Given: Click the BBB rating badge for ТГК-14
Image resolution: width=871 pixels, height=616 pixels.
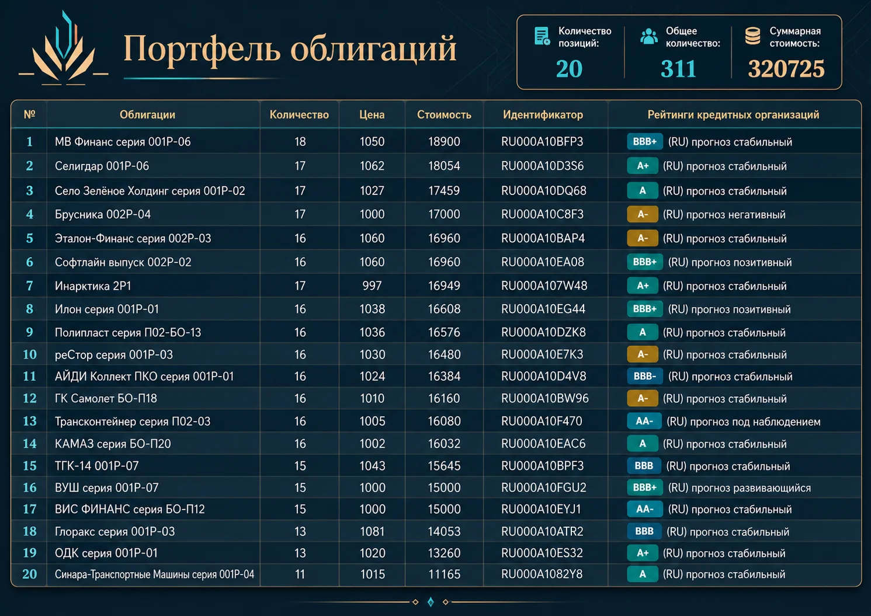Looking at the screenshot, I should pyautogui.click(x=644, y=466).
